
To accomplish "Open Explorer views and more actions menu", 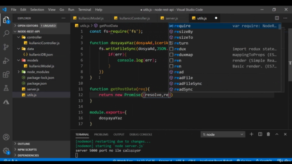I will coord(63,18).
